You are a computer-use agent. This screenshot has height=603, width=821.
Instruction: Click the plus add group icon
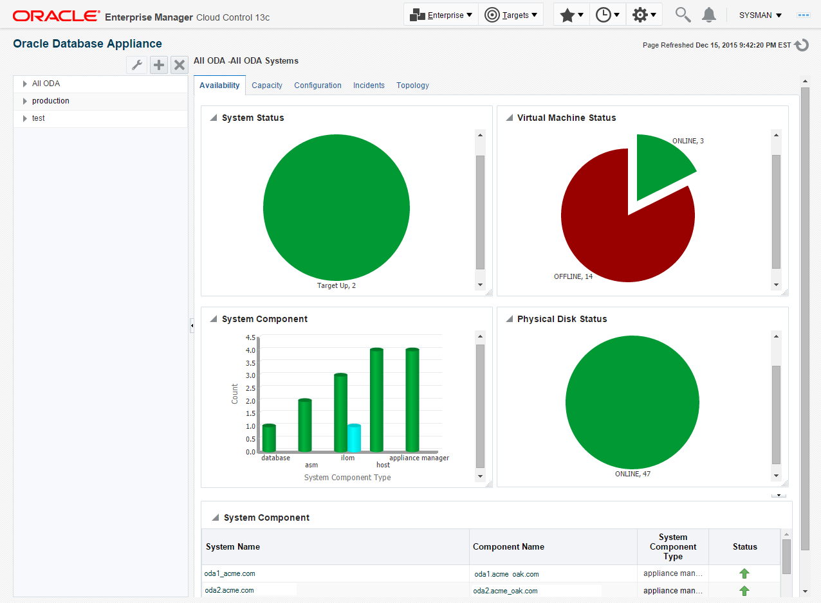tap(159, 65)
